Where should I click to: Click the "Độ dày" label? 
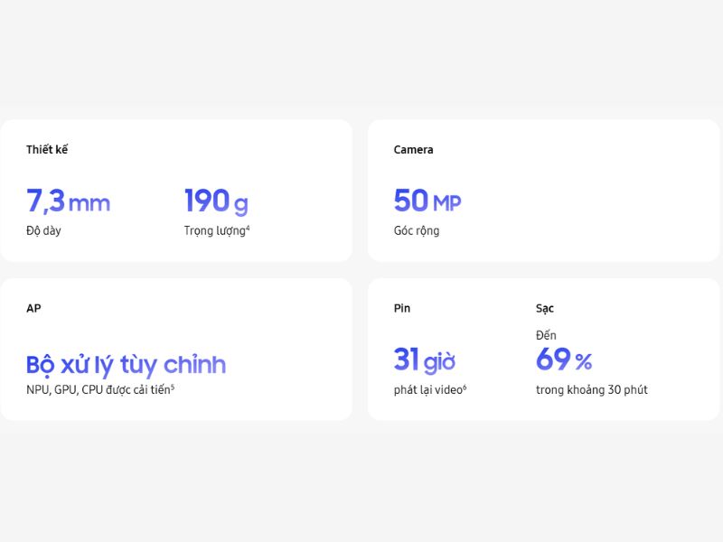(43, 230)
